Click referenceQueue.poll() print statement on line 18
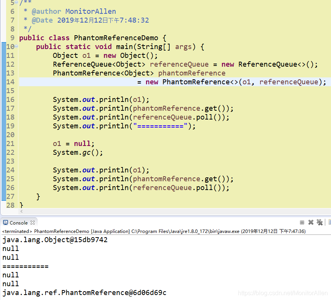Viewport: 331px width, 300px height. pyautogui.click(x=141, y=117)
